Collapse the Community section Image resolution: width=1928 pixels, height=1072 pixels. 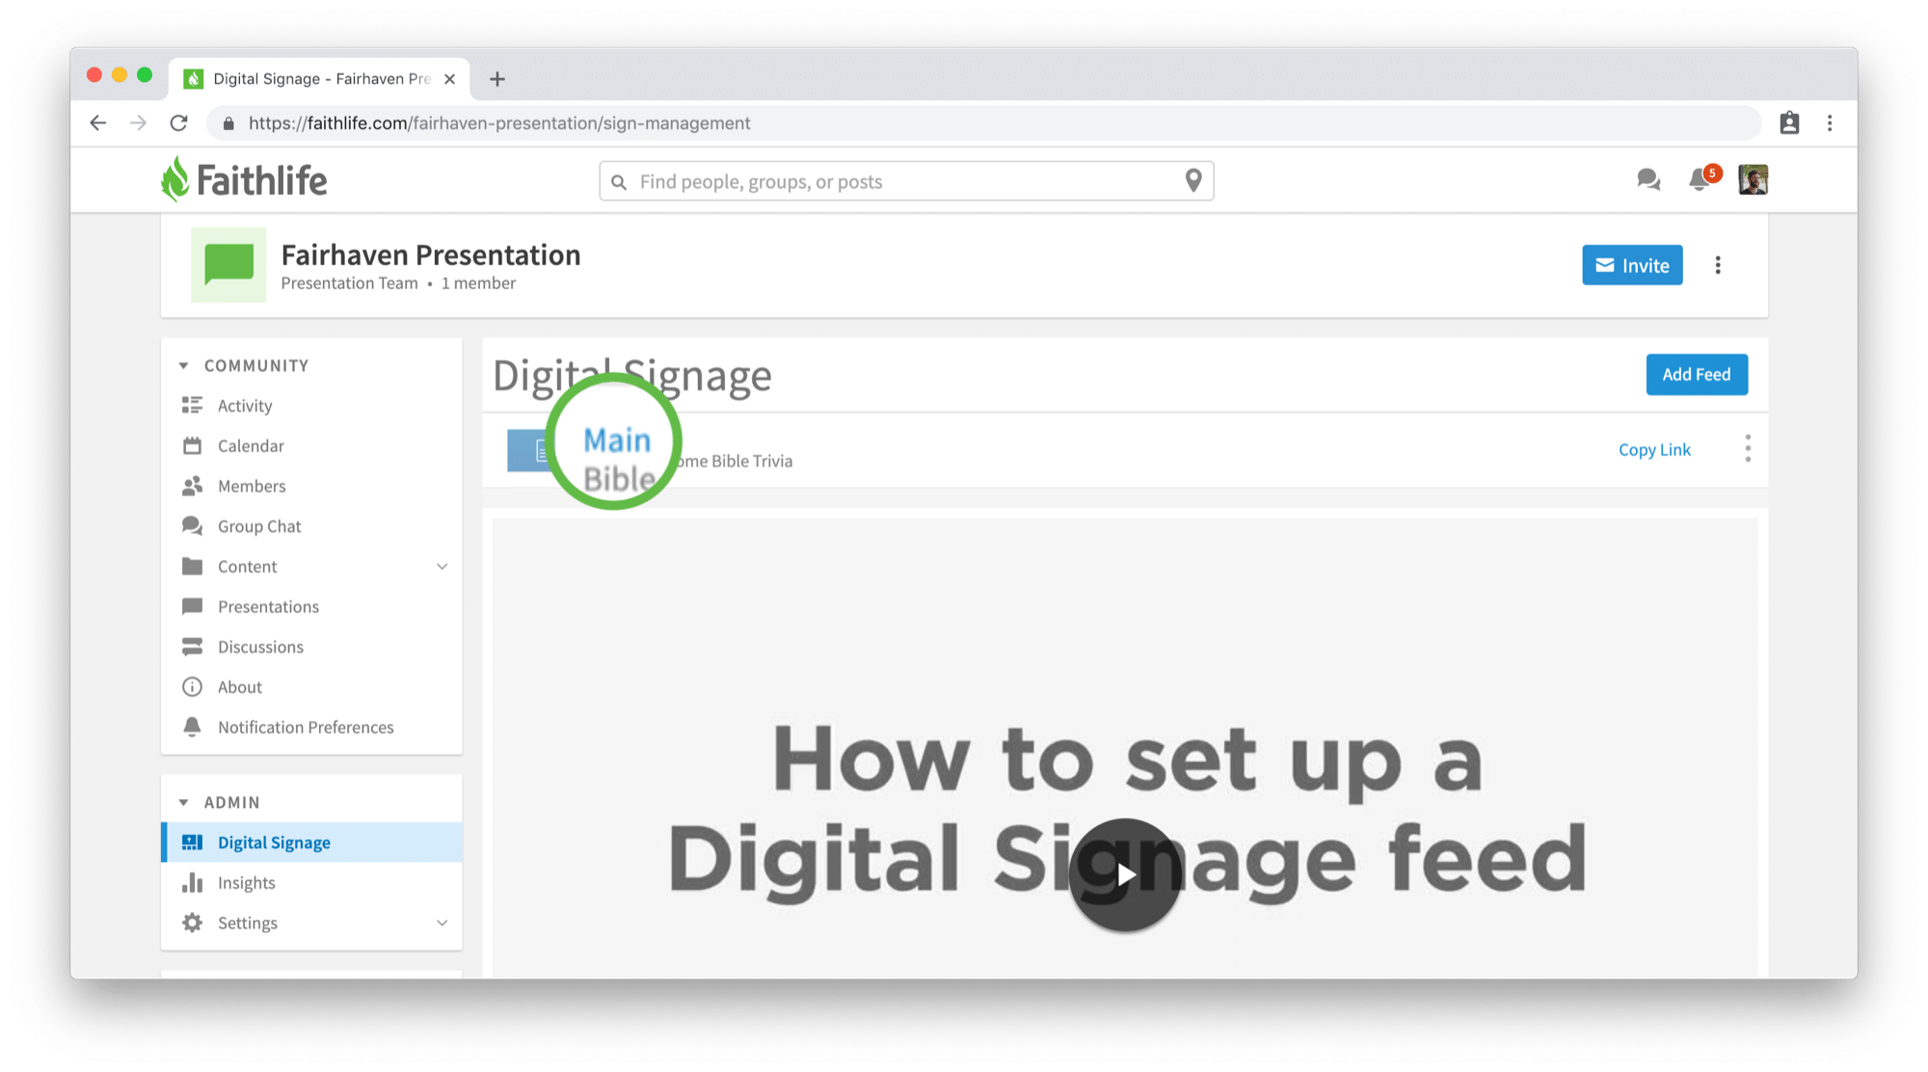[x=184, y=366]
